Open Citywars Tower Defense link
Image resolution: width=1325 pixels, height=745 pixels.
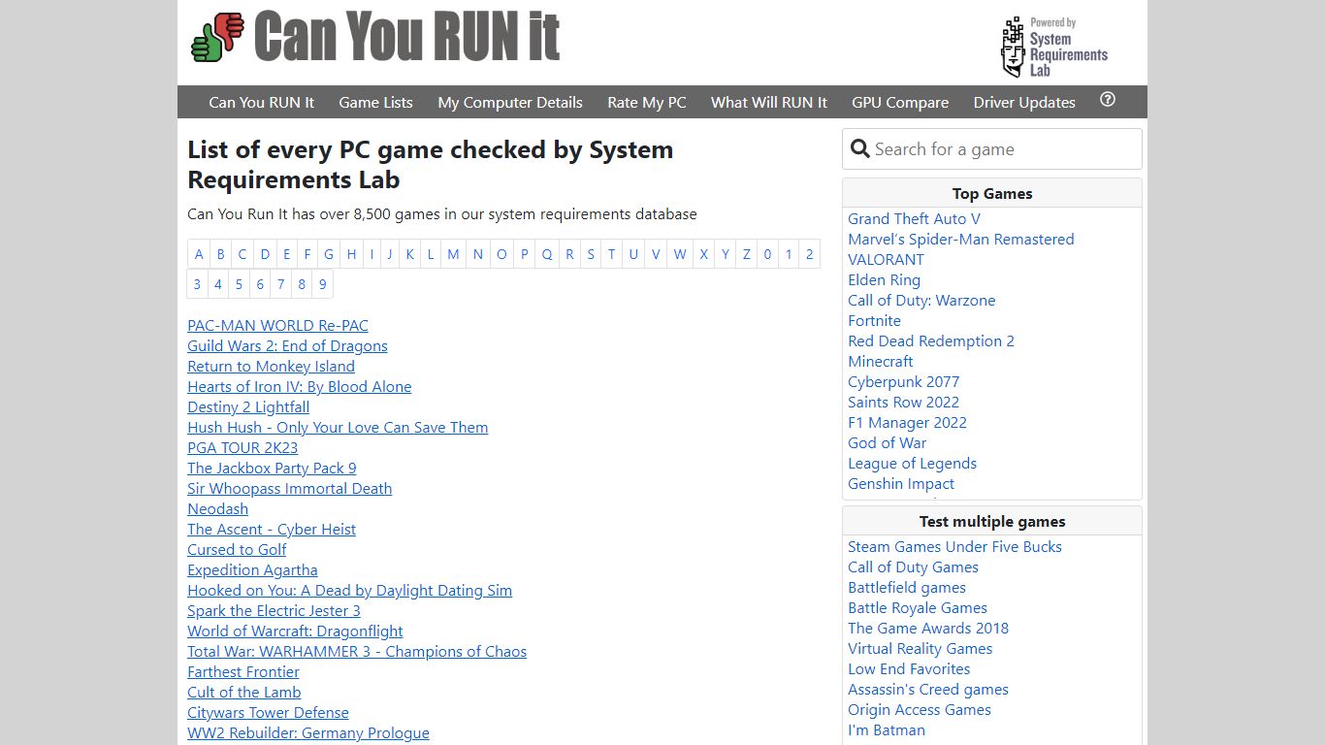coord(268,712)
